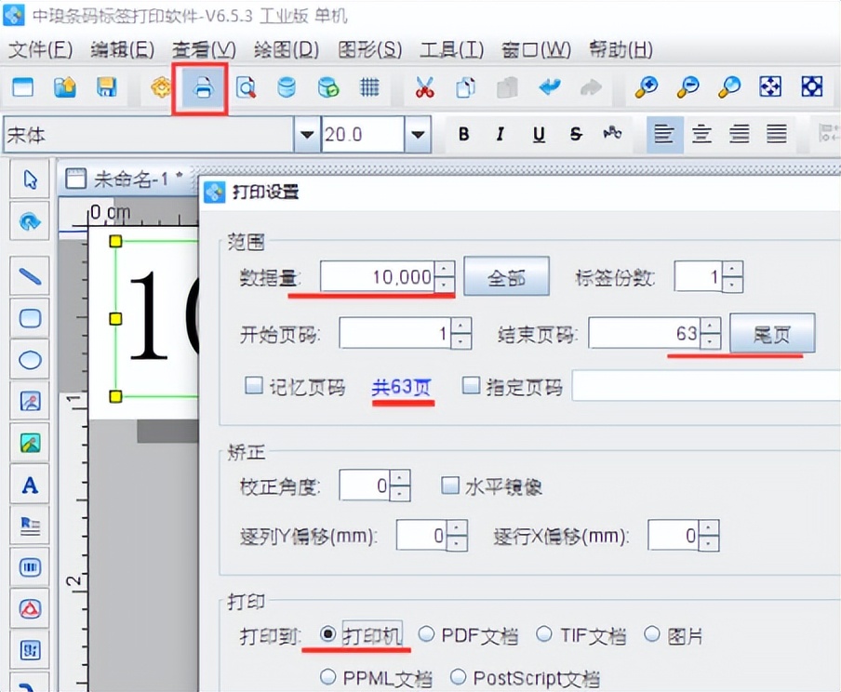
Task: Open the font size dropdown
Action: coord(418,134)
